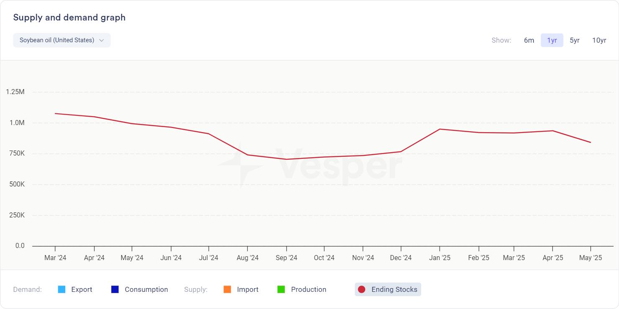Click the Jan '25 peak on the line

click(x=440, y=129)
